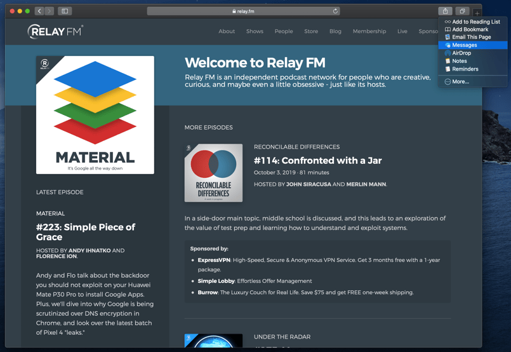This screenshot has width=511, height=352.
Task: Click the reload page icon in address bar
Action: click(335, 11)
